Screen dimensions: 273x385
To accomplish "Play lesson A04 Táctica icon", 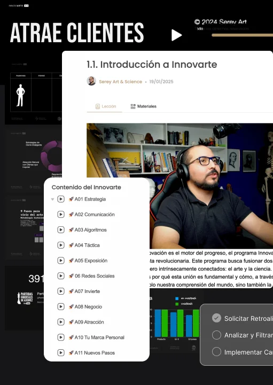I will click(x=61, y=245).
